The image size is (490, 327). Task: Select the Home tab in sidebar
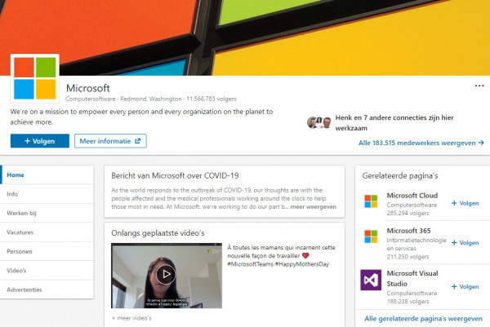(47, 175)
